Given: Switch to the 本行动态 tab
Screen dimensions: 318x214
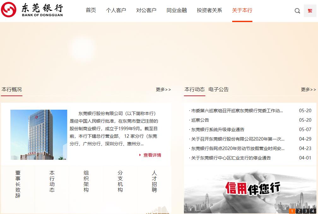Looking at the screenshot, I should point(194,90).
